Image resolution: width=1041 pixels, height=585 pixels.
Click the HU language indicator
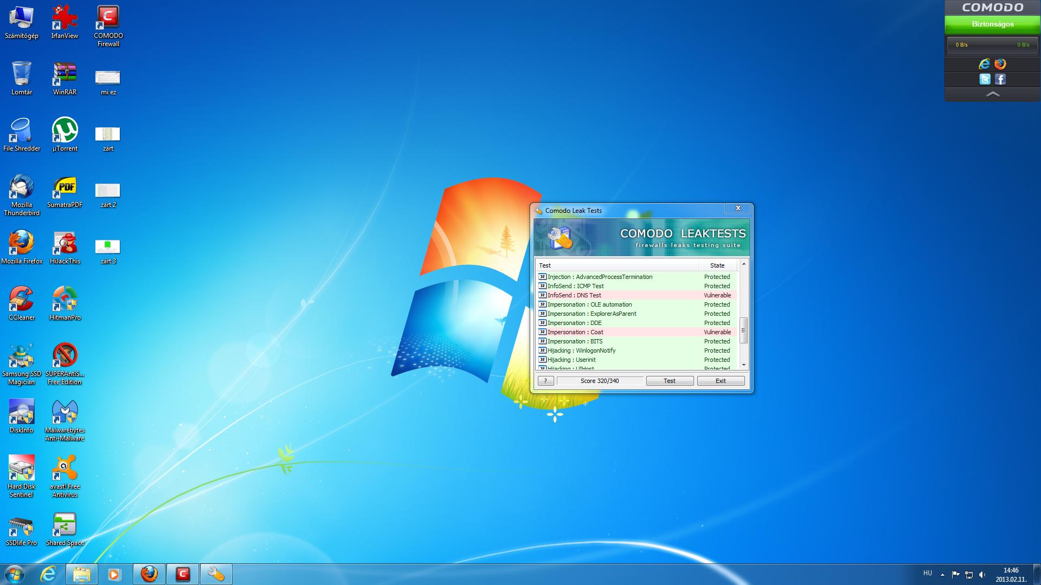[x=928, y=573]
